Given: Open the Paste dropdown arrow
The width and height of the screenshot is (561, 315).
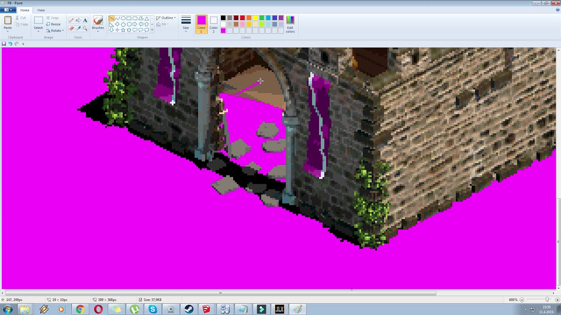Looking at the screenshot, I should pyautogui.click(x=8, y=31).
